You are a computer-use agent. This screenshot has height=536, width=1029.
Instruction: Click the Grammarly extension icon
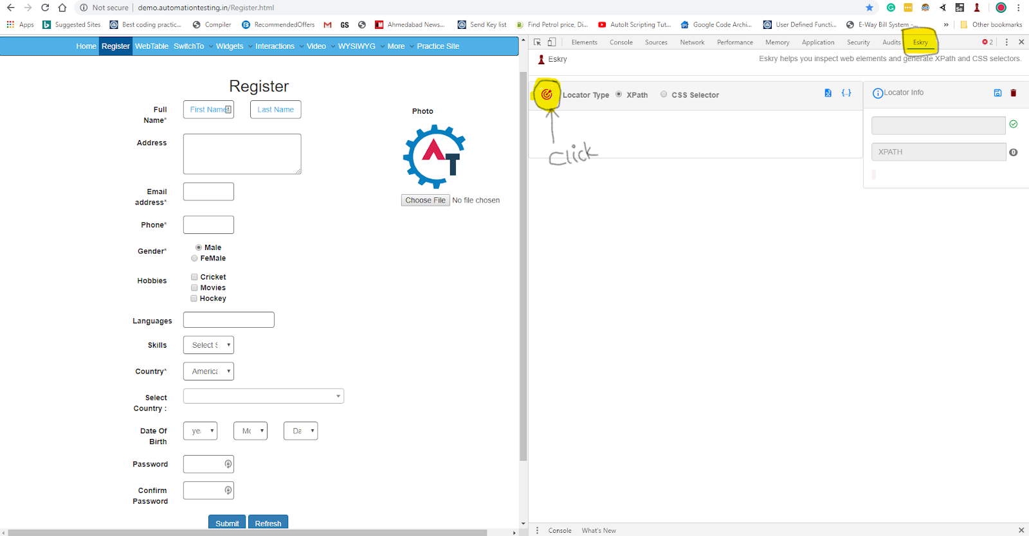coord(891,8)
